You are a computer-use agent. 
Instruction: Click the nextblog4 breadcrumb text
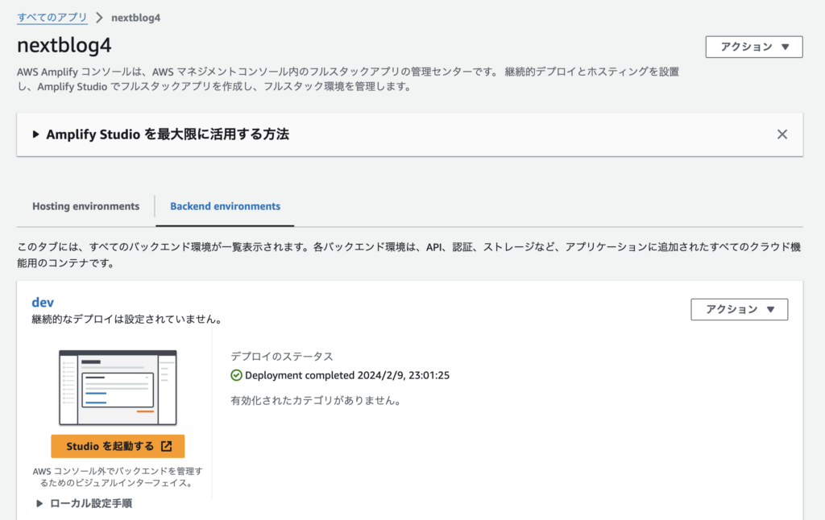tap(135, 18)
